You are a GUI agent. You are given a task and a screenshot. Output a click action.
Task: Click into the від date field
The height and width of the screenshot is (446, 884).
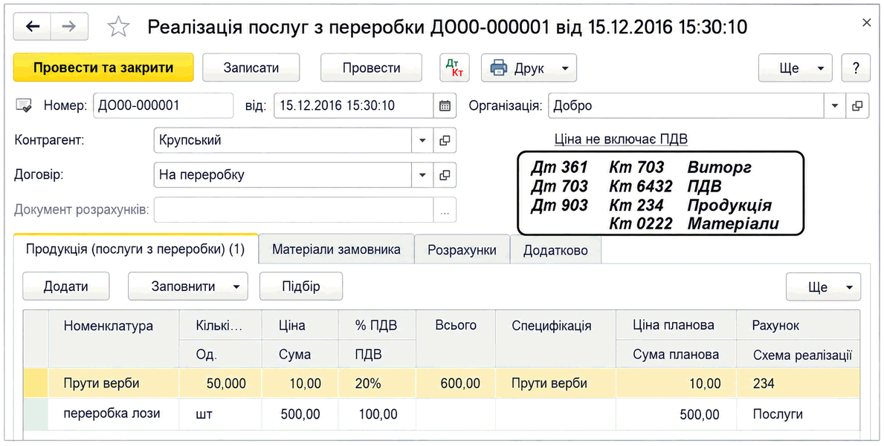[353, 105]
